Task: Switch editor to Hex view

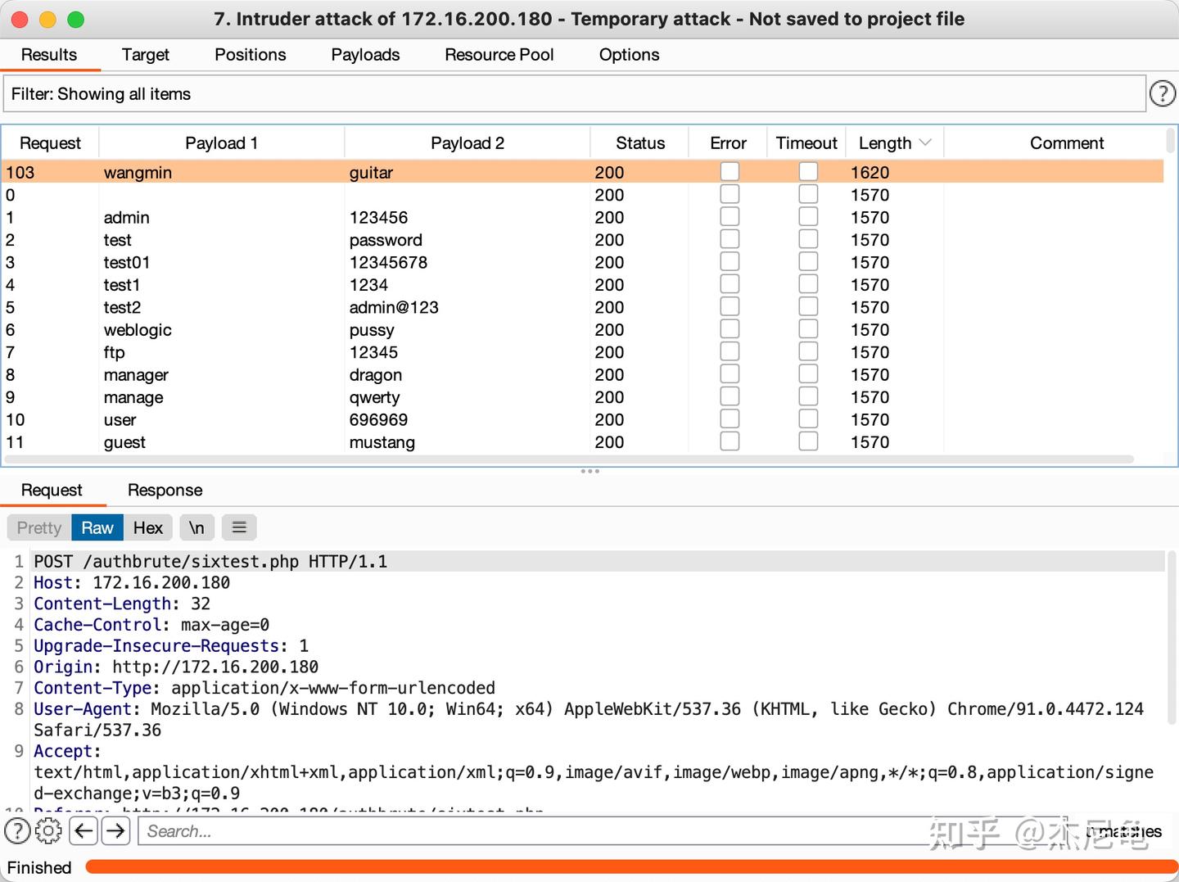Action: point(148,527)
